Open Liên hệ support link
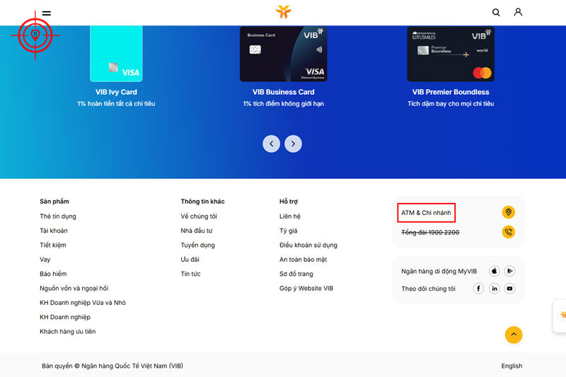Image resolution: width=566 pixels, height=377 pixels. 290,216
